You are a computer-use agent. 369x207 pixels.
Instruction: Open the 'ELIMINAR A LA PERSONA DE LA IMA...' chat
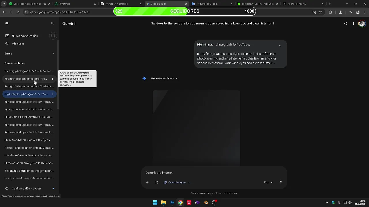pos(29,117)
